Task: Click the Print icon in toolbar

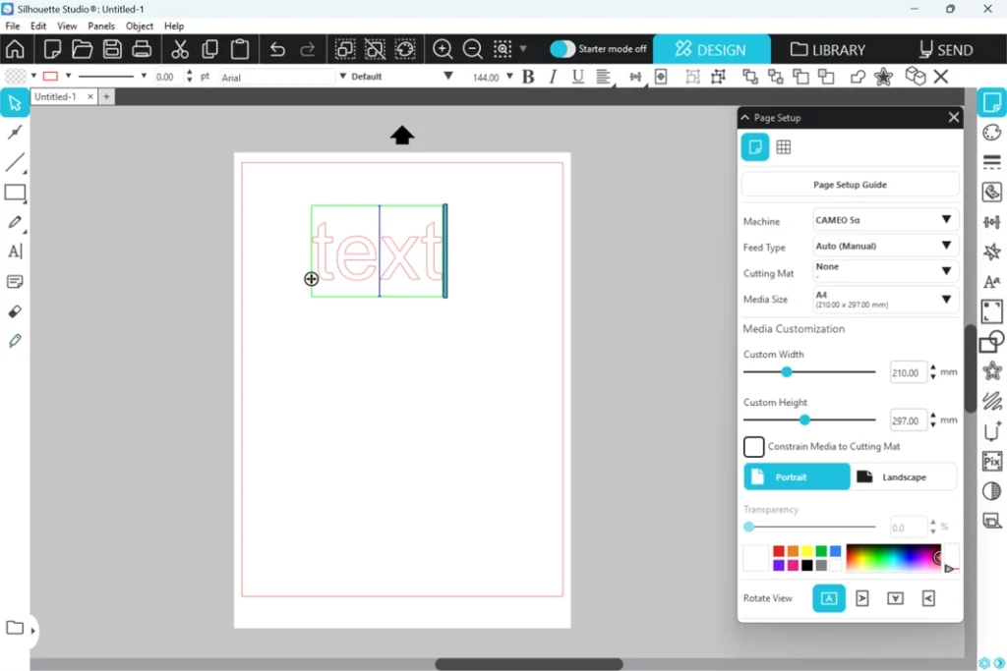Action: tap(142, 49)
